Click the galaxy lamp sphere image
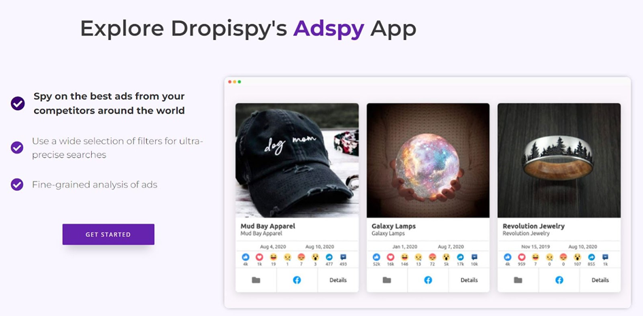This screenshot has width=643, height=316. (x=428, y=160)
